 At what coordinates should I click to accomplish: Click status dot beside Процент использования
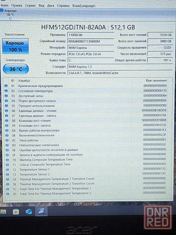click(x=6, y=106)
